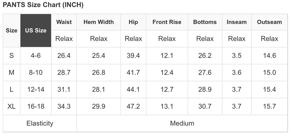Select the Hip column header
The image size is (291, 136).
(133, 22)
